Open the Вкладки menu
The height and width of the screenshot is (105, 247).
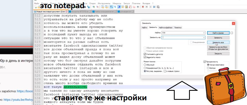point(146,3)
